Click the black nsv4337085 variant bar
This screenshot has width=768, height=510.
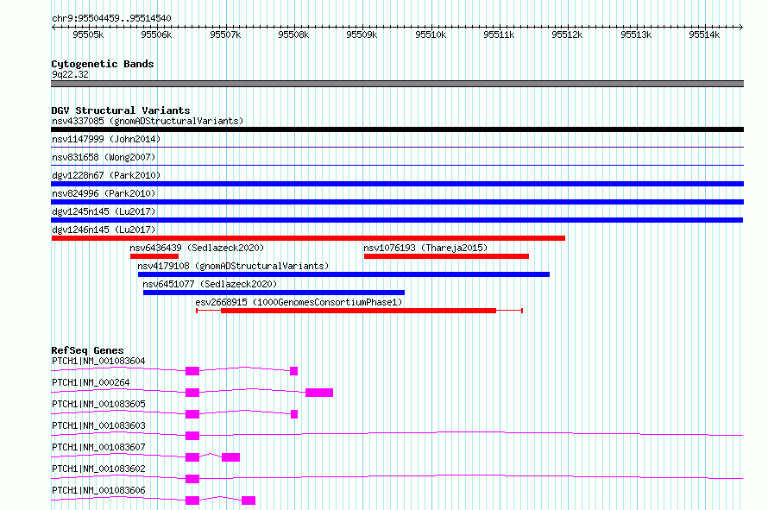[x=397, y=129]
